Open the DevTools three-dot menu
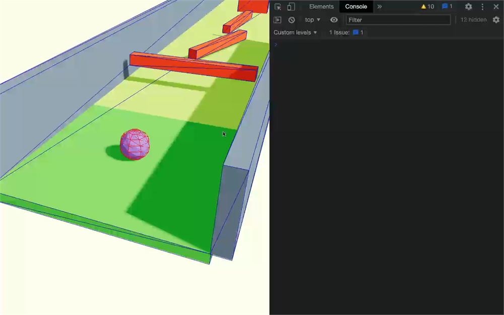The image size is (504, 315). pyautogui.click(x=482, y=7)
